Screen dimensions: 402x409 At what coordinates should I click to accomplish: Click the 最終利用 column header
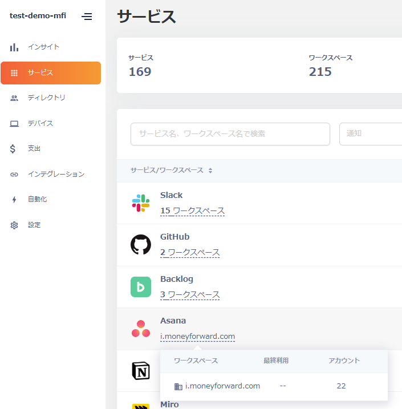point(276,361)
